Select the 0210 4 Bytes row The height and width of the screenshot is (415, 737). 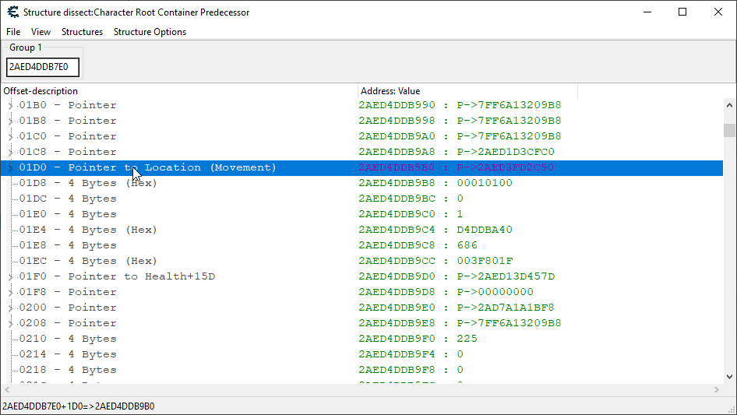(68, 339)
